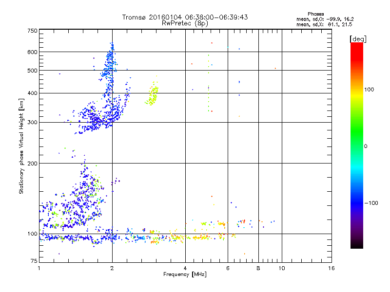Click the colorbar tick label '100'

369,90
